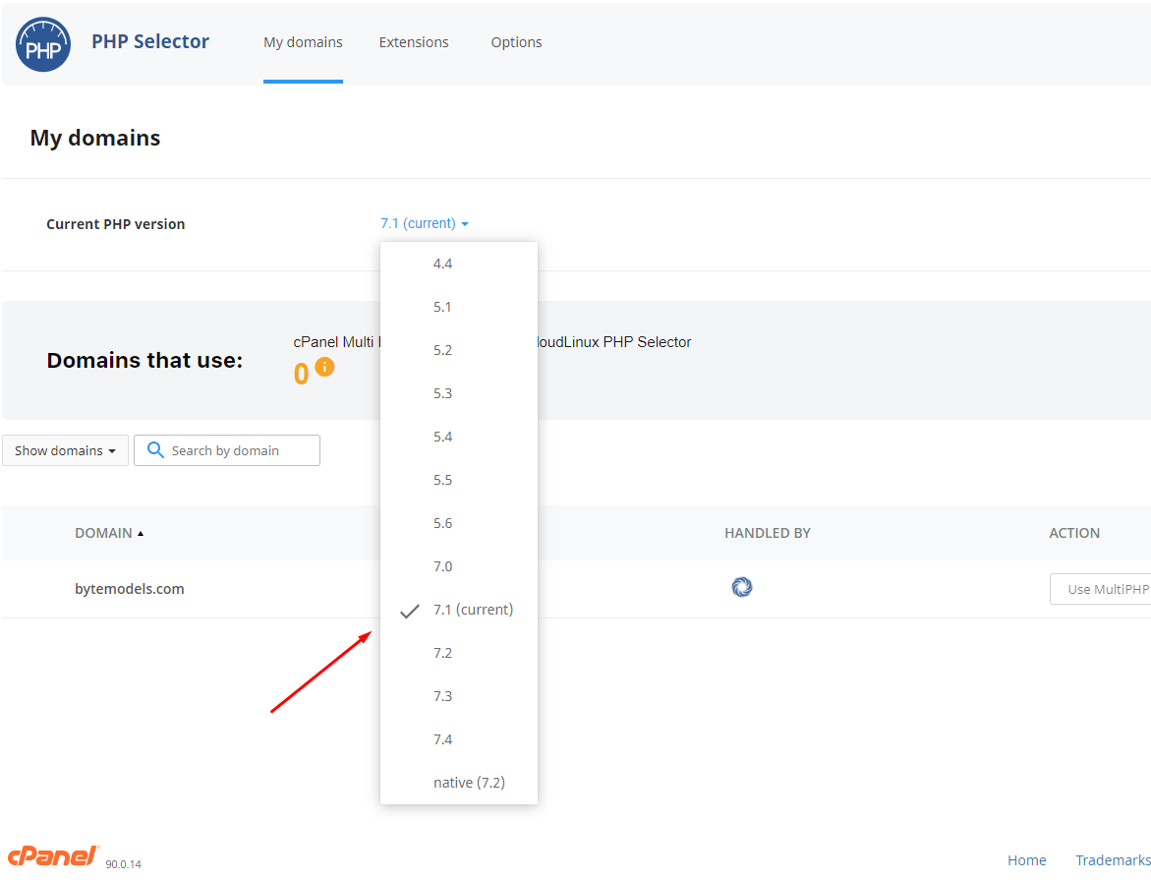This screenshot has width=1151, height=882.
Task: Select PHP version 7.4 from the list
Action: (442, 738)
